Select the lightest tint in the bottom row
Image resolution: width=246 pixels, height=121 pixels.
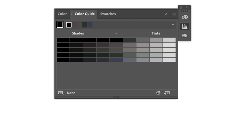pyautogui.click(x=169, y=60)
